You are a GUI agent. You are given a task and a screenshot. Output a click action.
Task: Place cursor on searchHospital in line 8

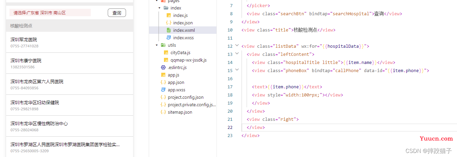click(x=351, y=14)
